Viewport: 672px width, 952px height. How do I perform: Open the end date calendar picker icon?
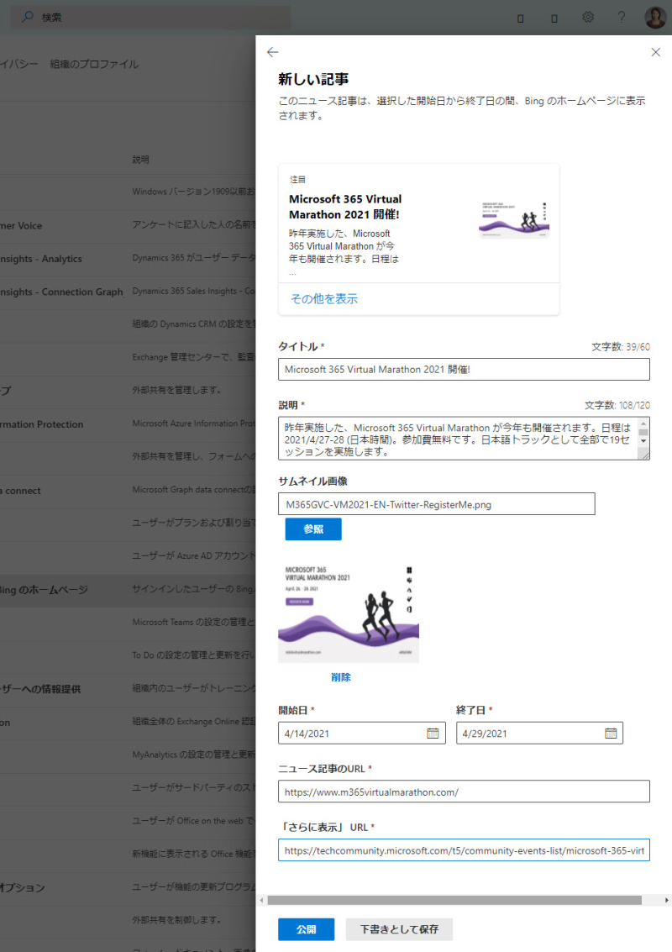pos(611,734)
